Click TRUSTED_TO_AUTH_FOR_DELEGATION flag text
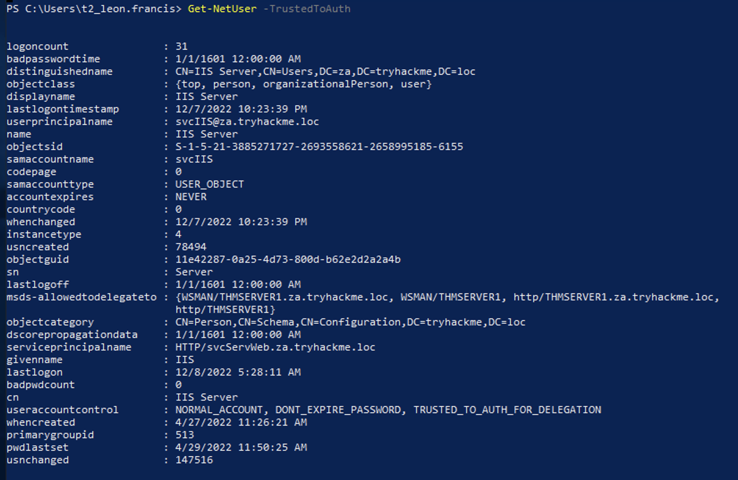This screenshot has height=480, width=738. [x=507, y=410]
